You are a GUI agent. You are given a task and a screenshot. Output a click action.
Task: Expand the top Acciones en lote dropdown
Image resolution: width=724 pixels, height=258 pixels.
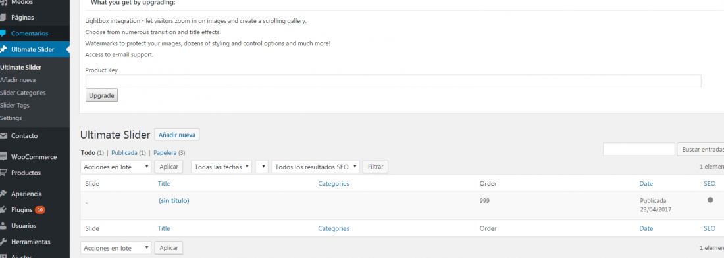point(116,167)
